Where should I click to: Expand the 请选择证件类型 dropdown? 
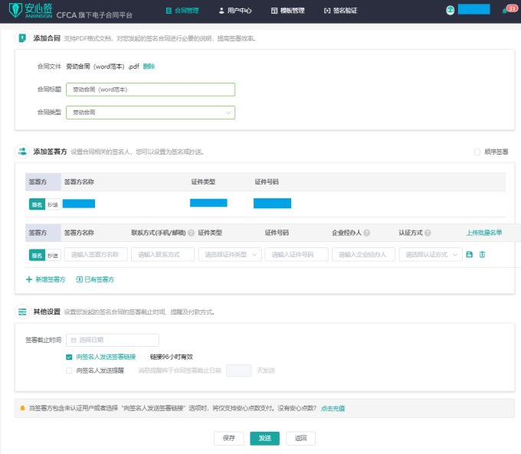(230, 254)
